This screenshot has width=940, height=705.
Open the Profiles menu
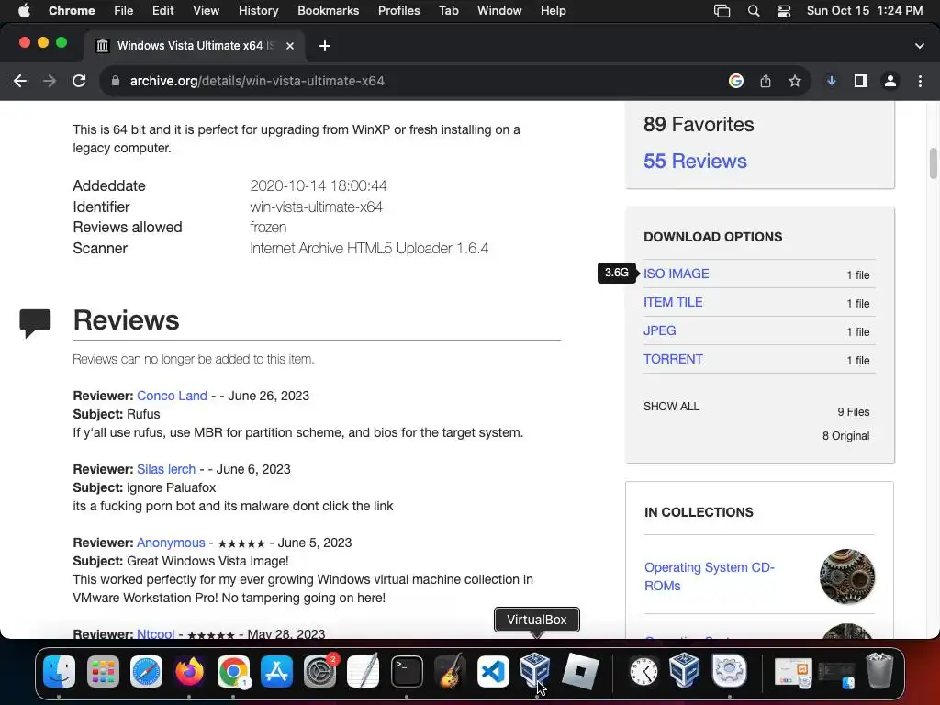click(398, 11)
